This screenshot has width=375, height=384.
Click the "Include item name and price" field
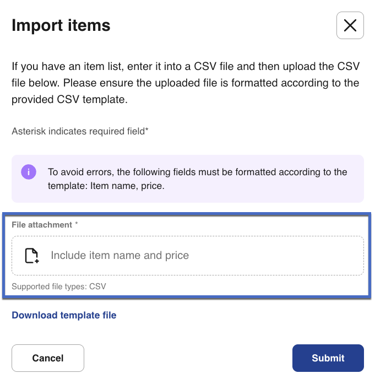187,256
